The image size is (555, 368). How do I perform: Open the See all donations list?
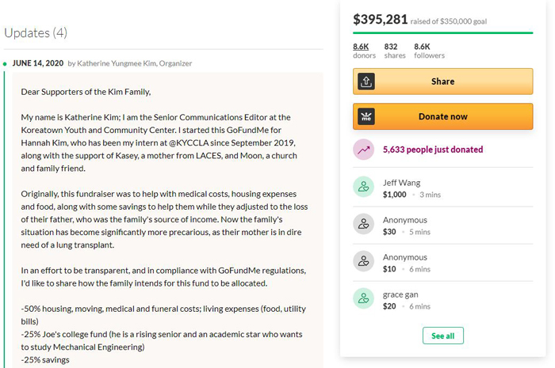point(442,336)
